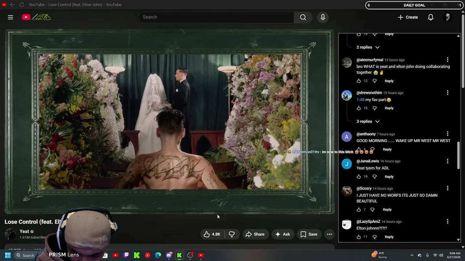Open options menu for @drewsnothim comment

click(448, 93)
